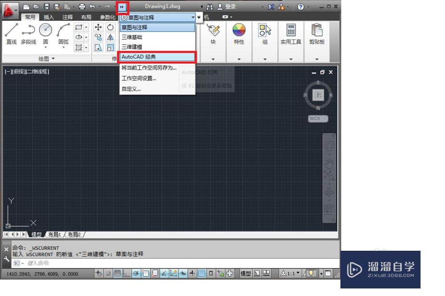Toggle lineweight display in status bar
The height and width of the screenshot is (296, 445).
pyautogui.click(x=192, y=273)
